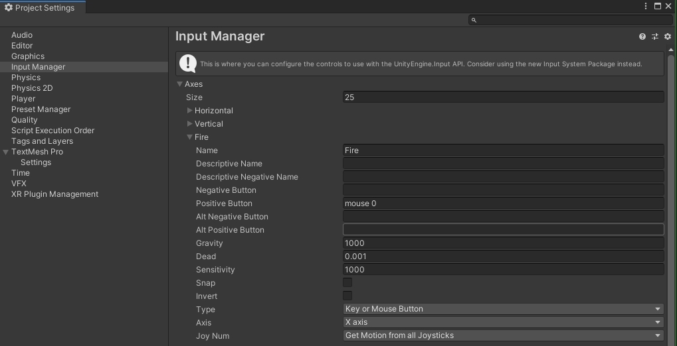Toggle the Invert checkbox
This screenshot has width=677, height=346.
pos(347,296)
